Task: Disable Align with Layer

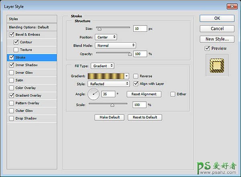Action: coord(136,84)
